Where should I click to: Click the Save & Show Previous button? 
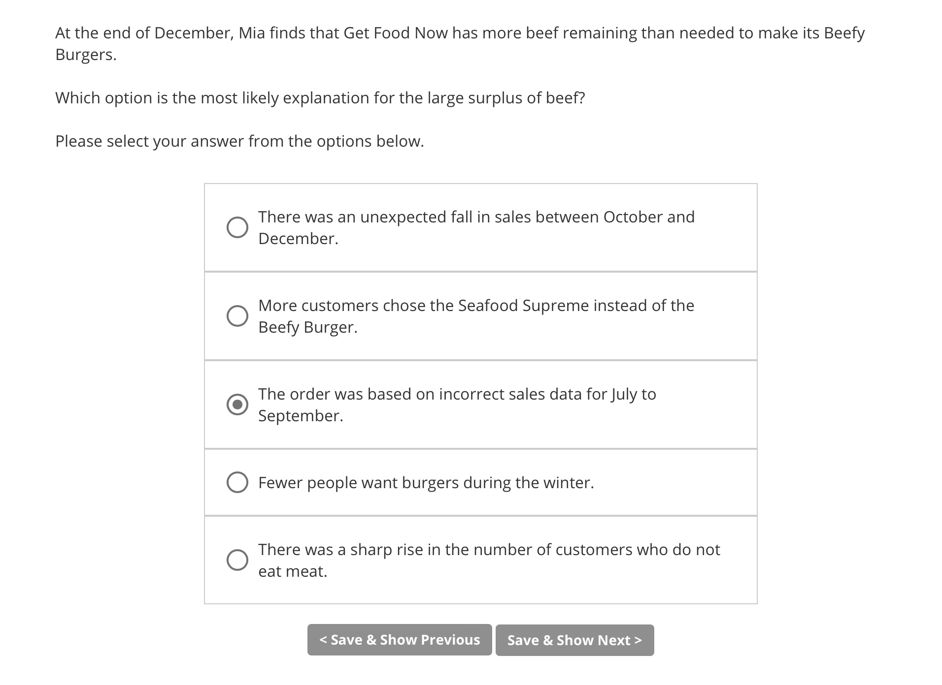[x=399, y=640]
